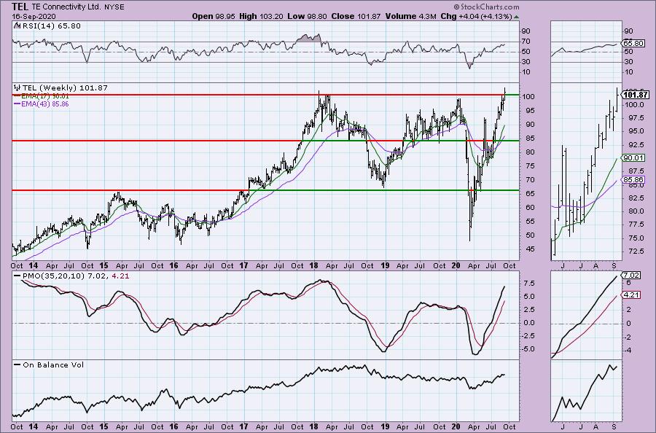
Task: Click the upper red resistance line near 100
Action: [x=265, y=95]
